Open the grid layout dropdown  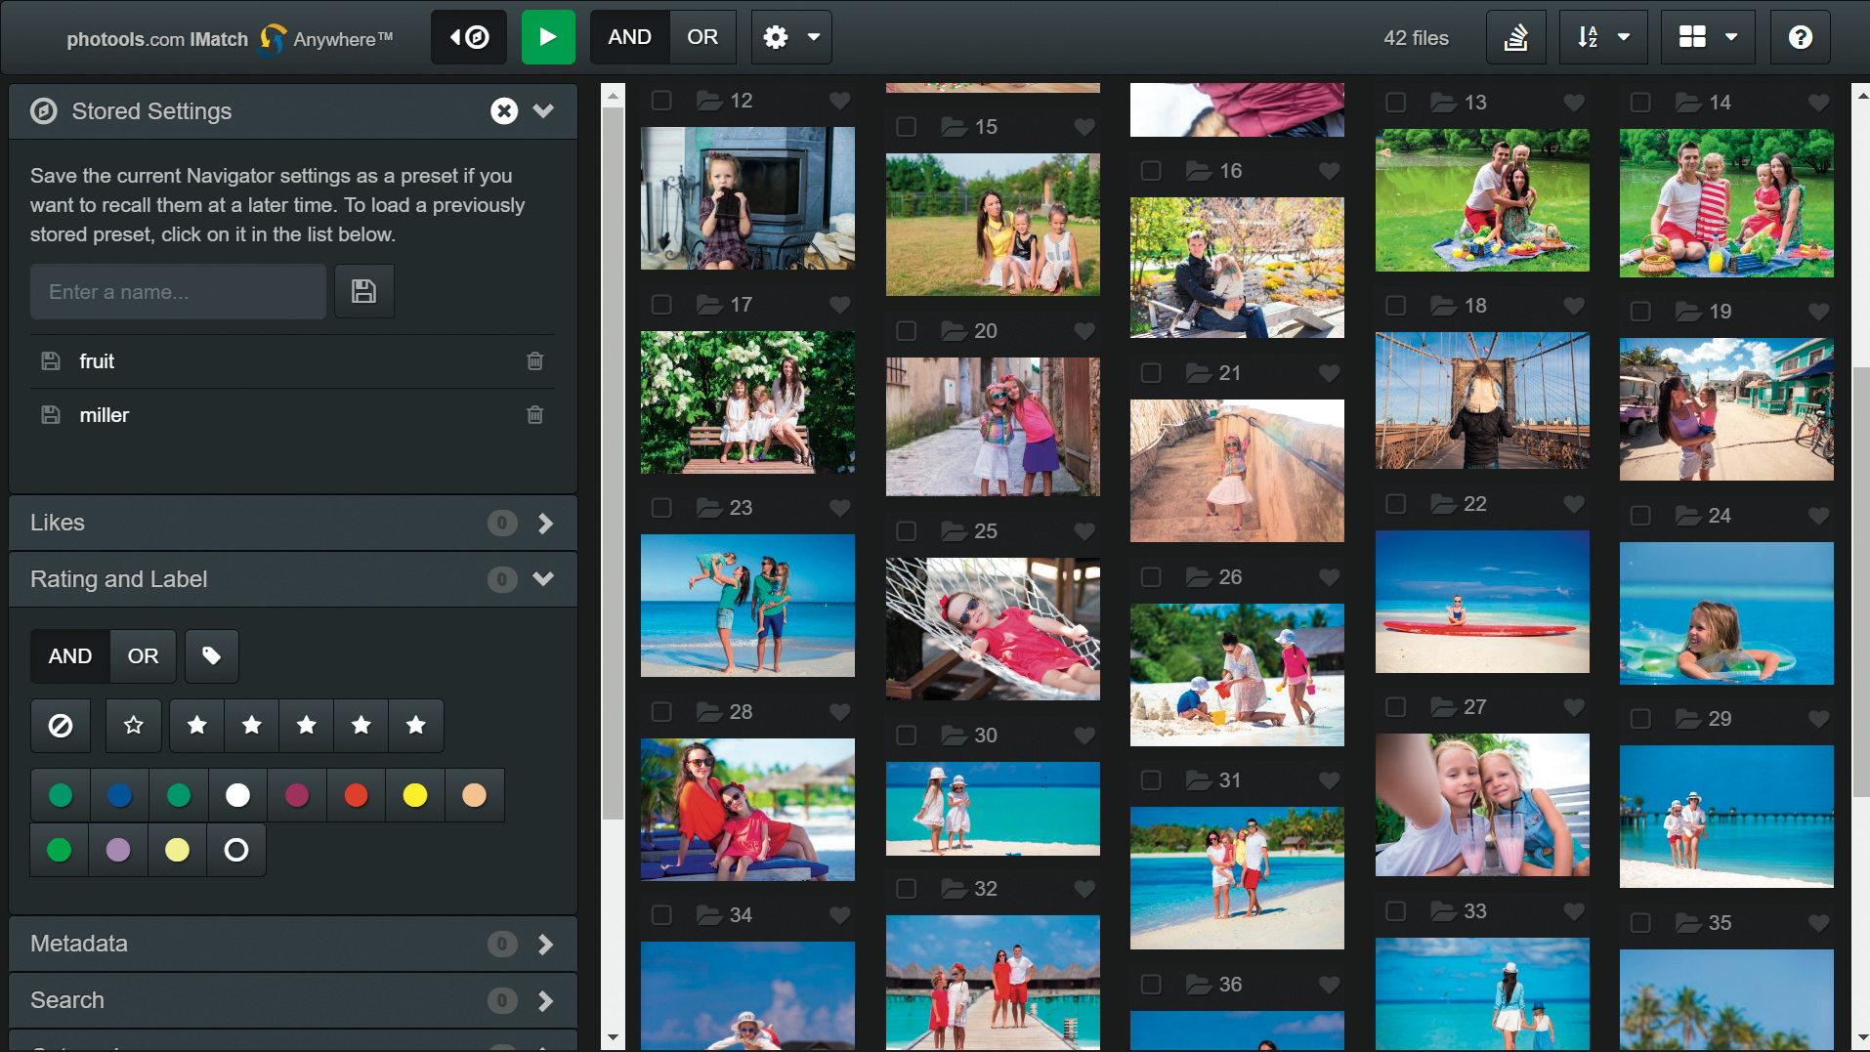tap(1707, 37)
